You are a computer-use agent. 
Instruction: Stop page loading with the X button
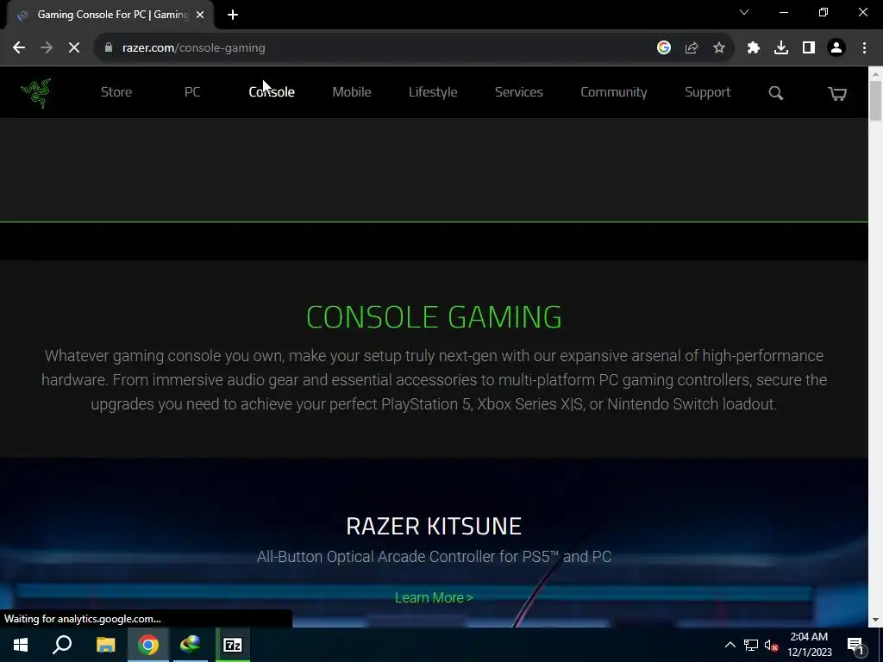pos(74,48)
